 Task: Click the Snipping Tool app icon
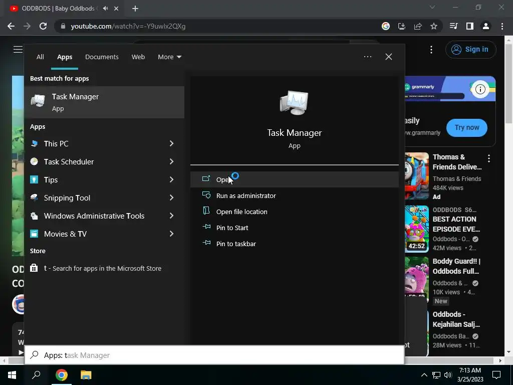point(34,198)
